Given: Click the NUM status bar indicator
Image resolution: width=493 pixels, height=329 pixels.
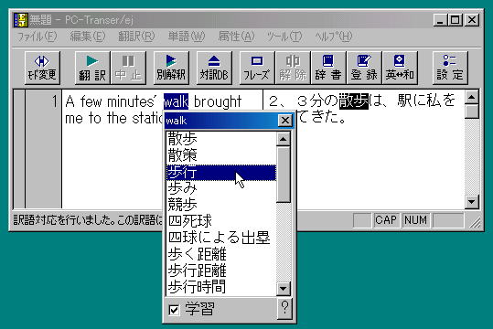Looking at the screenshot, I should (x=415, y=220).
